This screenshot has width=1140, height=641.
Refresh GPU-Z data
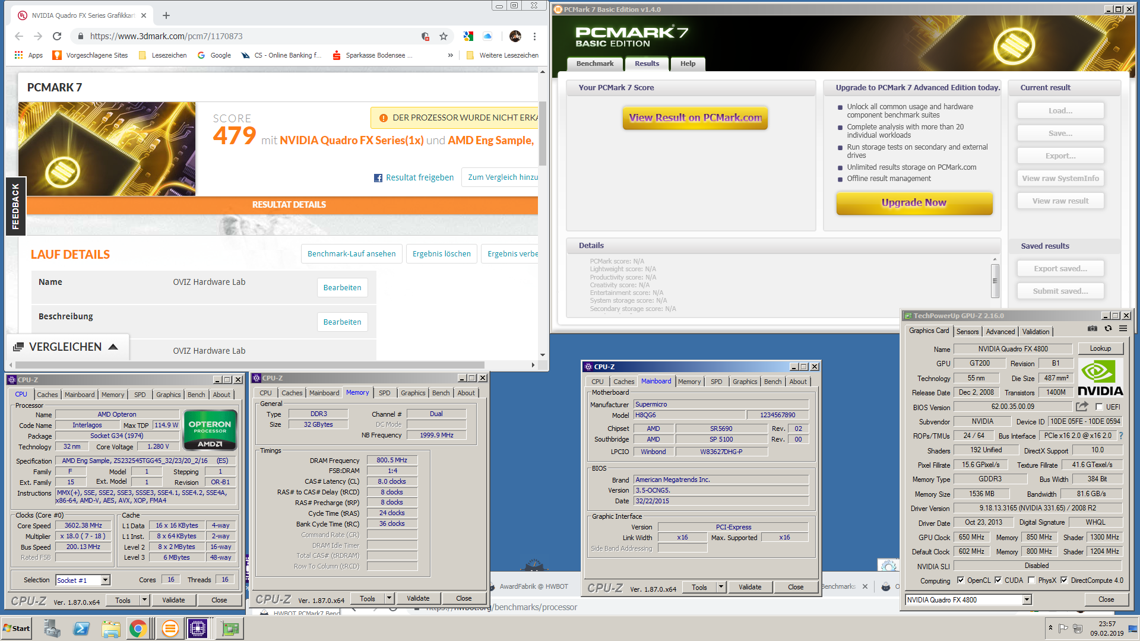coord(1108,328)
